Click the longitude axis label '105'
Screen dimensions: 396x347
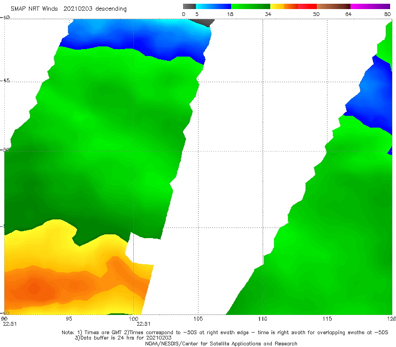pyautogui.click(x=198, y=319)
